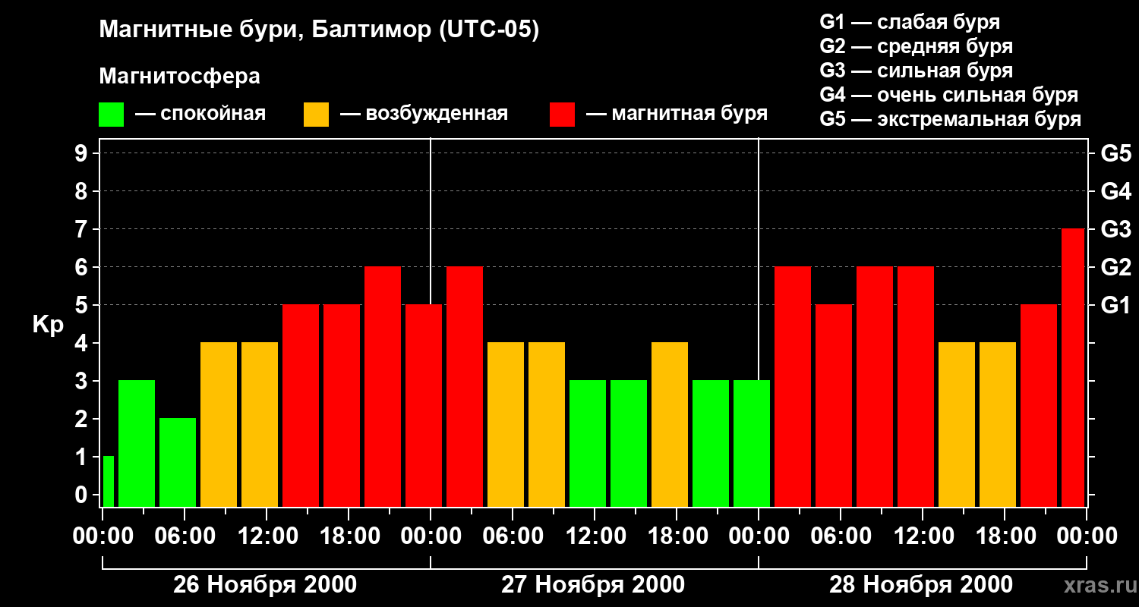
Task: Select the green Kp 2 bar on 26 November
Action: point(178,462)
